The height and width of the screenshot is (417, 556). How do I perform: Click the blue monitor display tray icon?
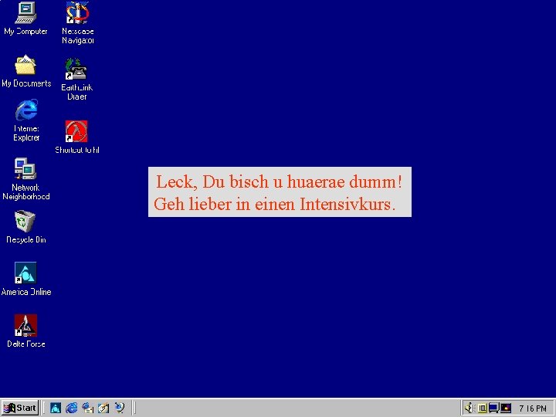pyautogui.click(x=493, y=409)
